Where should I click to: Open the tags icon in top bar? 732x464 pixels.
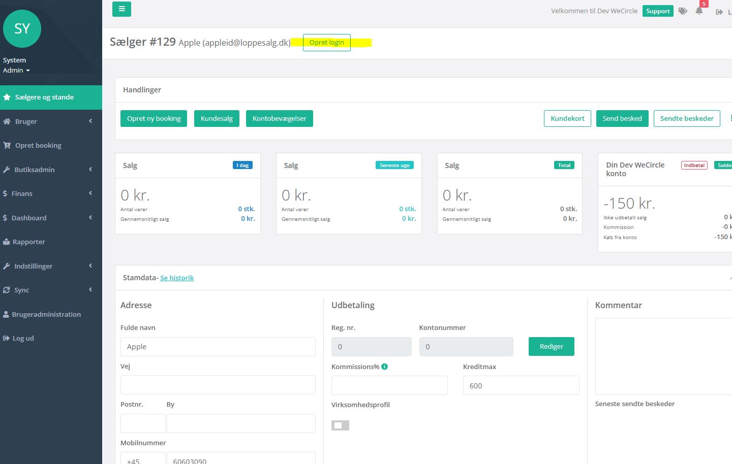pyautogui.click(x=683, y=11)
